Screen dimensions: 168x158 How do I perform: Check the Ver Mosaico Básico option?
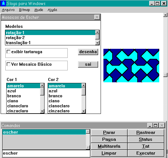tap(8, 64)
